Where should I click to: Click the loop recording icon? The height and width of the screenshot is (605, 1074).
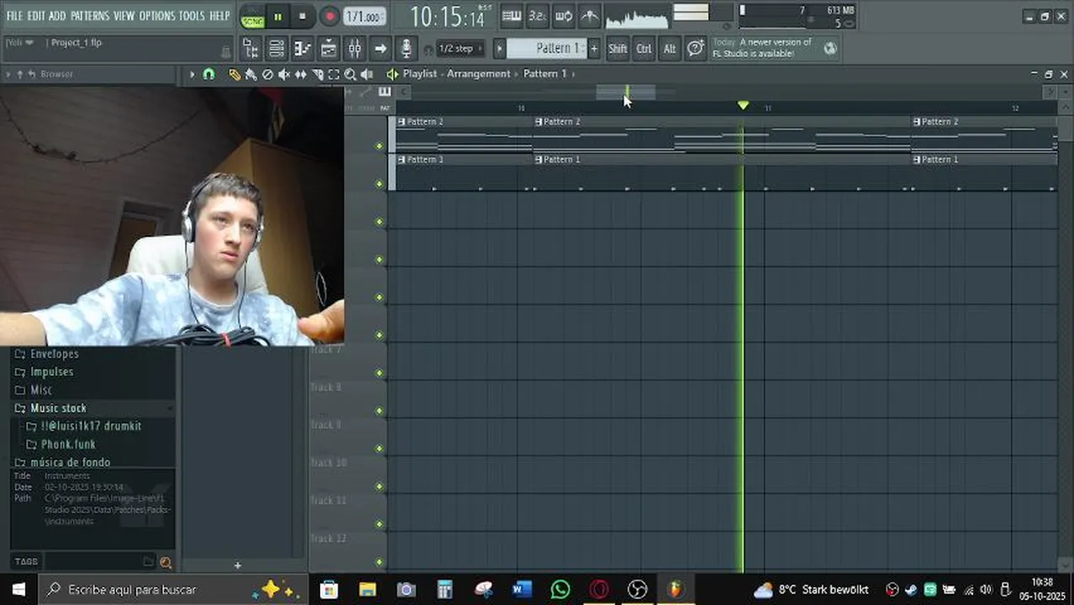(564, 16)
